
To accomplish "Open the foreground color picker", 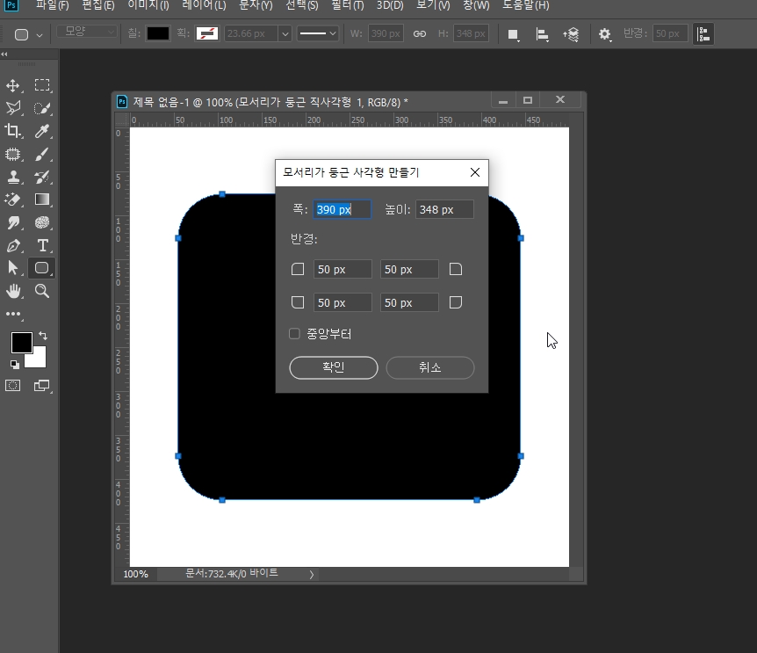I will (21, 343).
